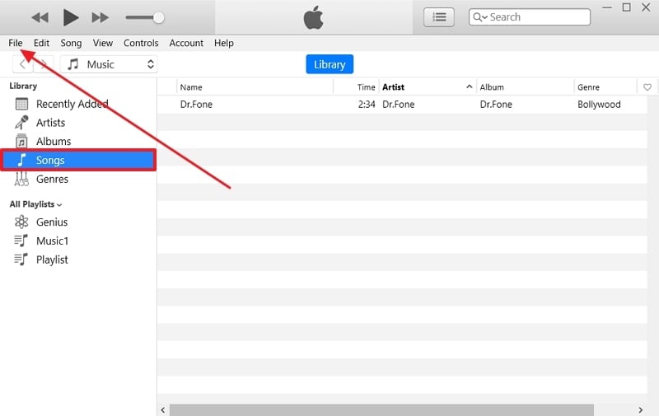Viewport: 659px width, 416px height.
Task: Click the Genius atom icon
Action: pyautogui.click(x=21, y=222)
